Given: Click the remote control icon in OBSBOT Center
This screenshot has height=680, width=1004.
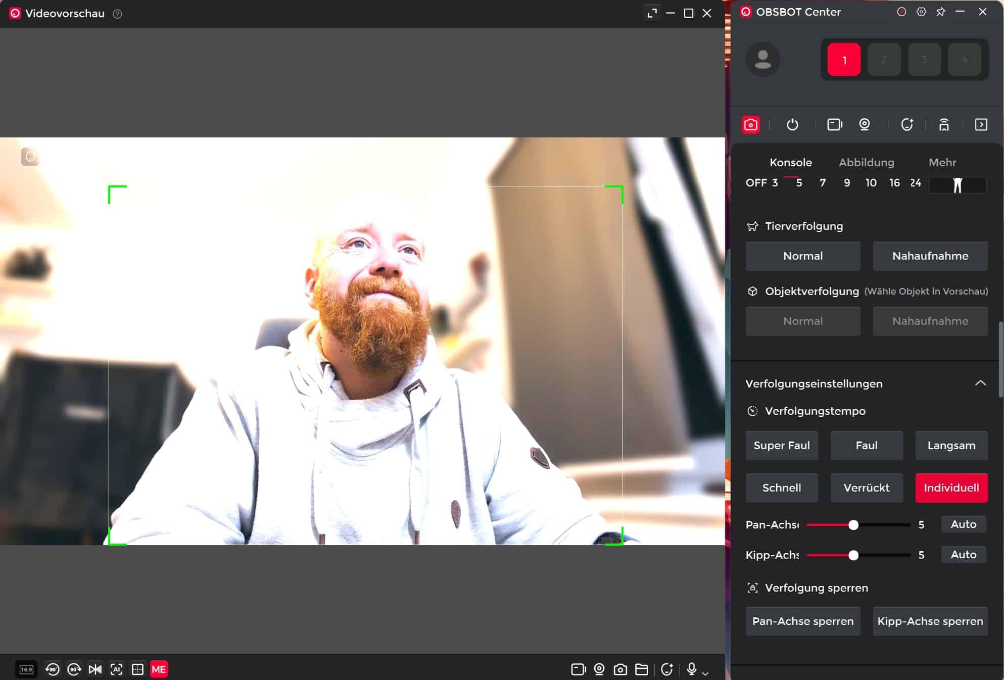Looking at the screenshot, I should 944,125.
